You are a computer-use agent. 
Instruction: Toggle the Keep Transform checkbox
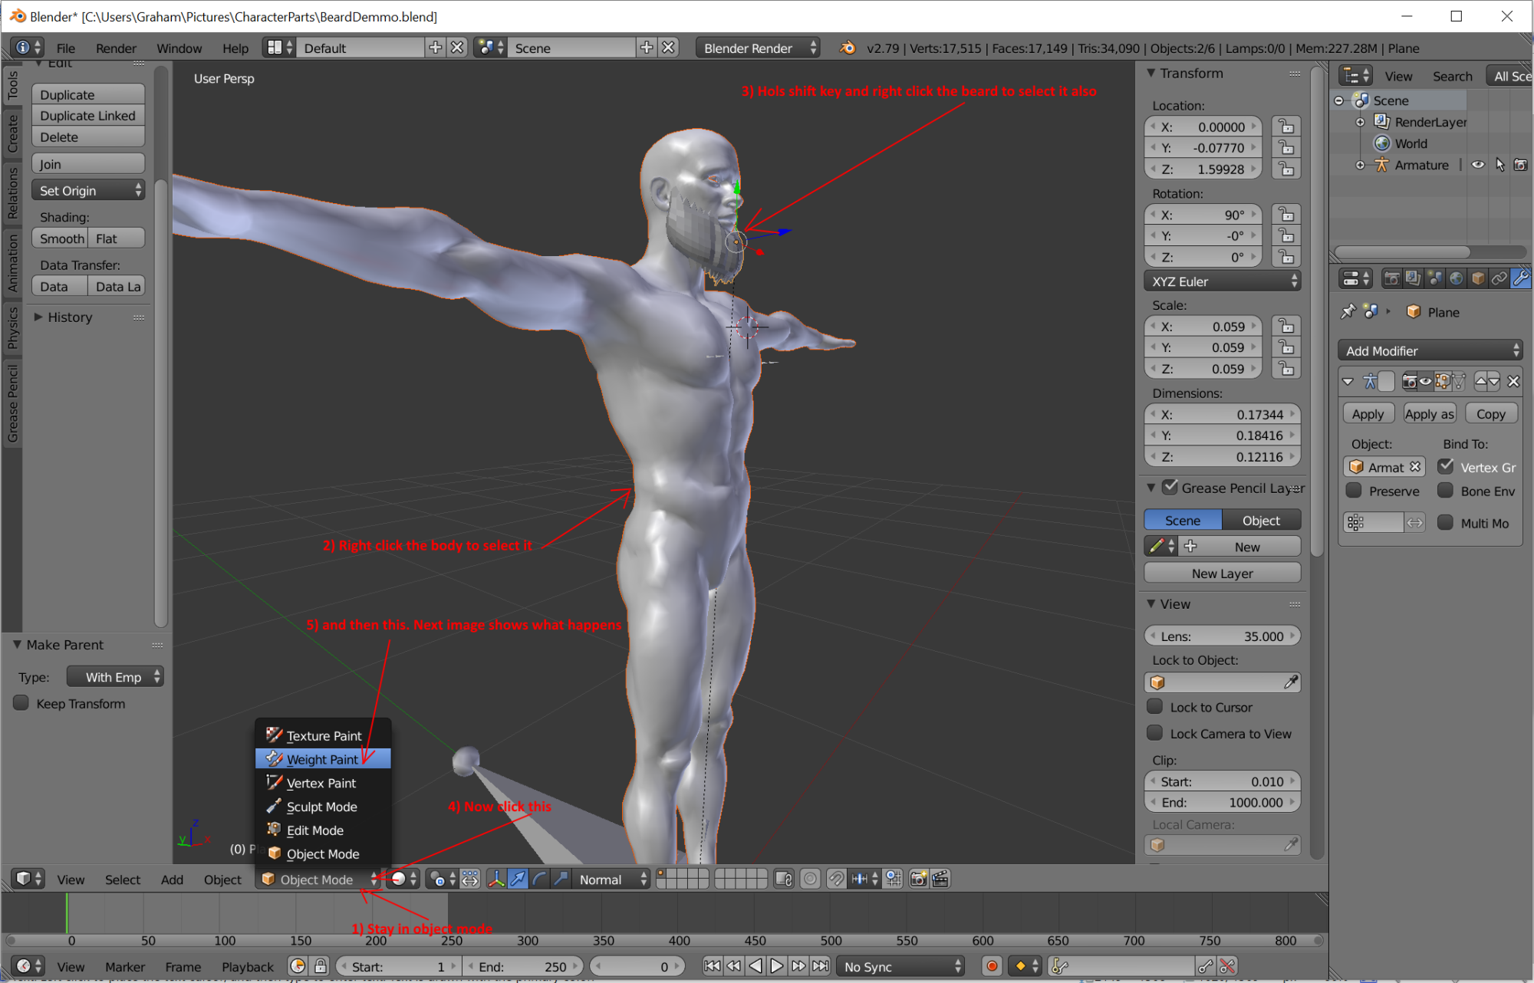(21, 703)
